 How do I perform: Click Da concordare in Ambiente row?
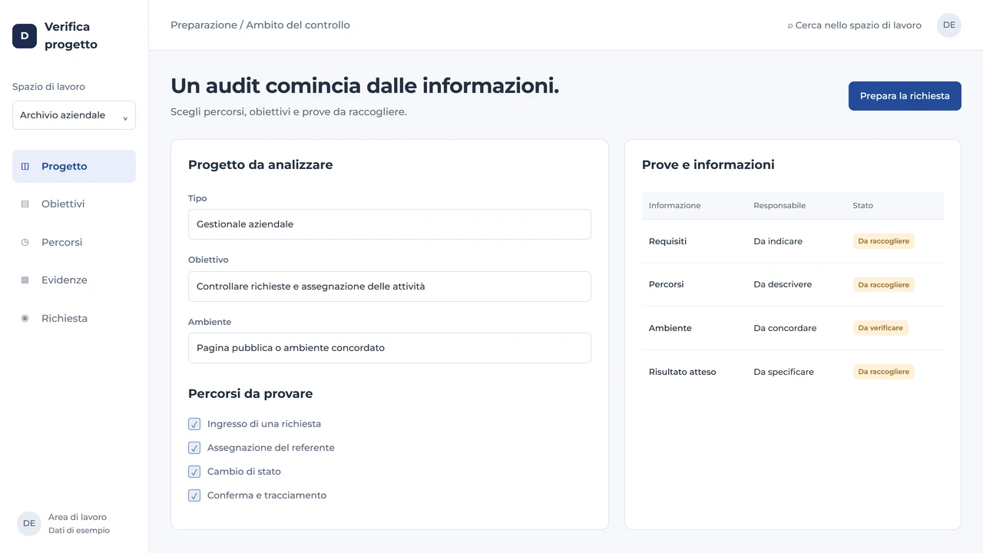pyautogui.click(x=785, y=328)
